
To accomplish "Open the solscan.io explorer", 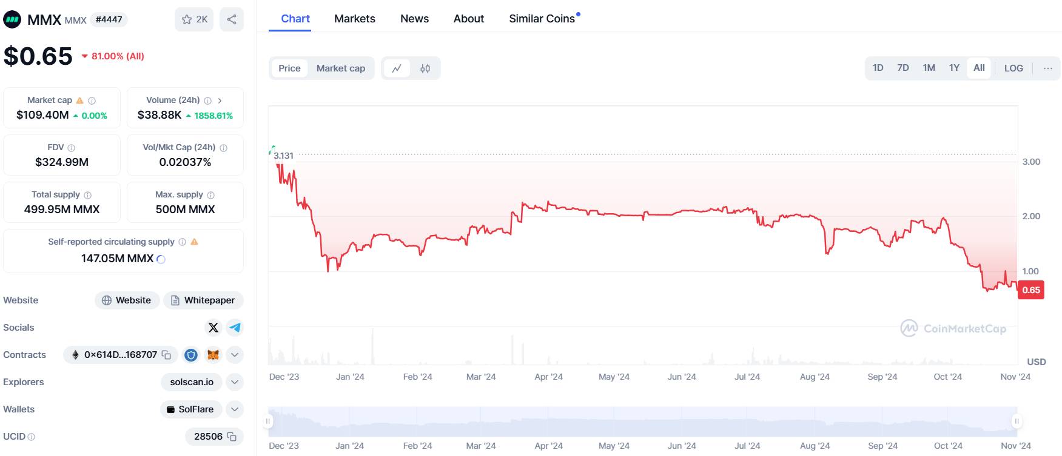I will tap(192, 382).
